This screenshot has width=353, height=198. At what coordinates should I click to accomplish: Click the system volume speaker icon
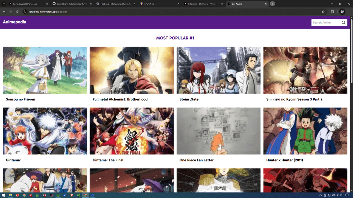334,195
